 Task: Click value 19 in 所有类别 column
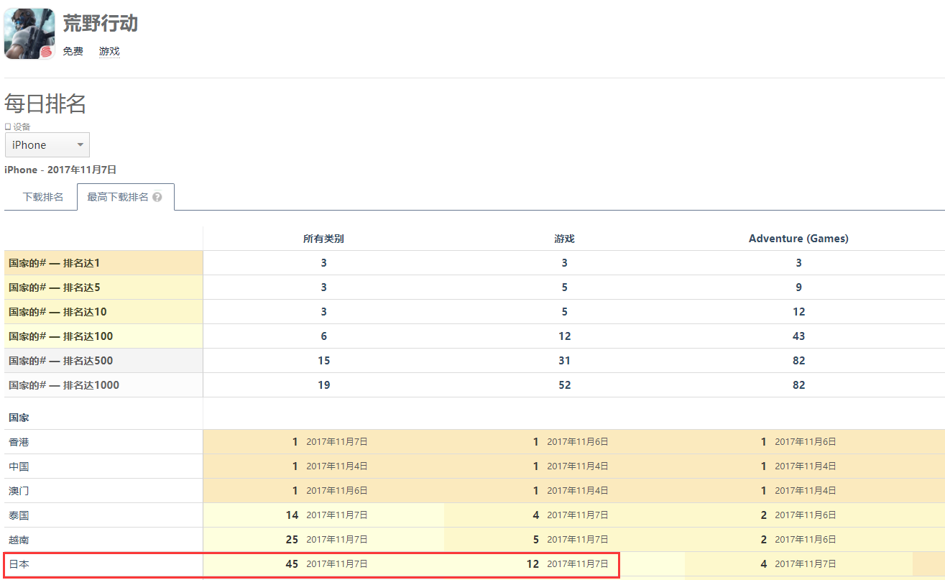pyautogui.click(x=323, y=385)
